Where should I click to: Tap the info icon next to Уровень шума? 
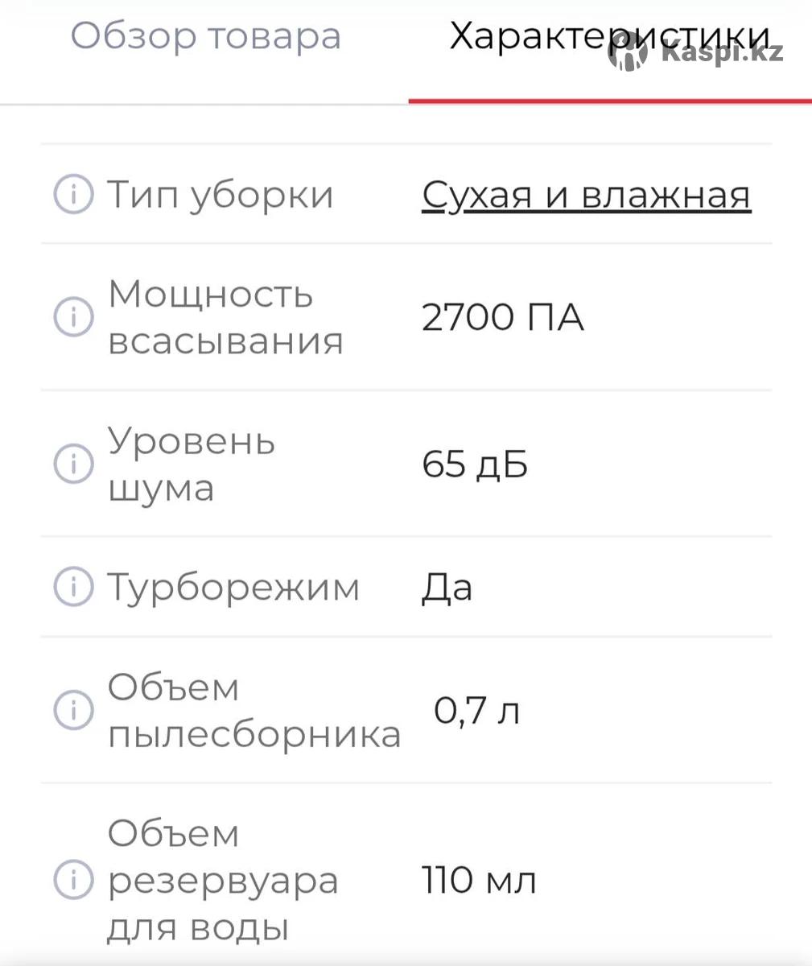[x=73, y=464]
